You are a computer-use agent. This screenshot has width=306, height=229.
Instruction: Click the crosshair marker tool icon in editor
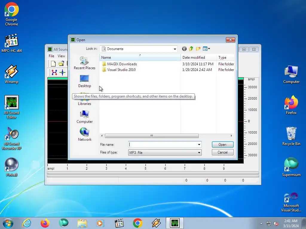62,72
